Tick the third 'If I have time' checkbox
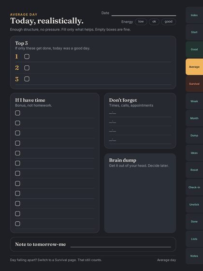203x271 pixels. [x=17, y=133]
